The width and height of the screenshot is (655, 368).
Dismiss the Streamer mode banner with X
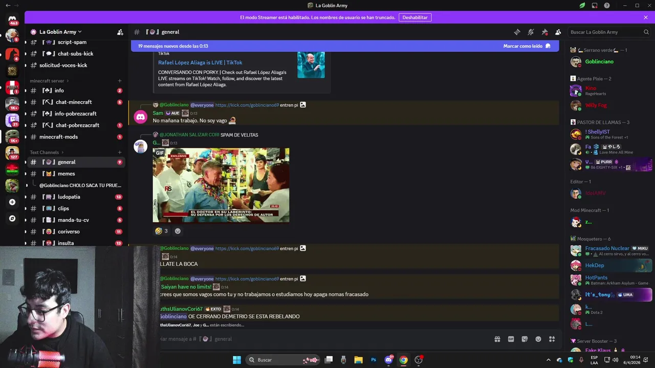point(646,17)
